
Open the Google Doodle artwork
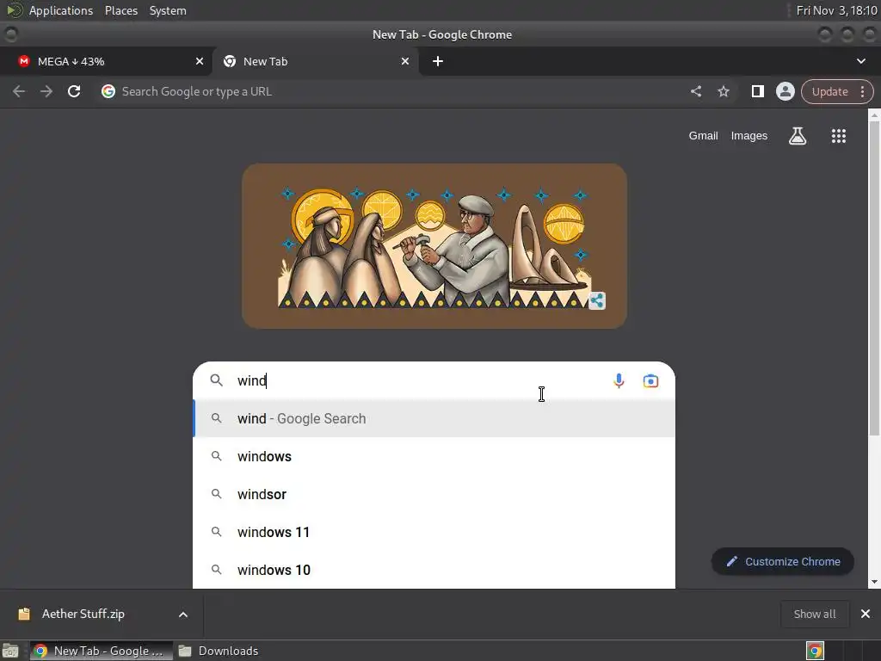[x=434, y=246]
